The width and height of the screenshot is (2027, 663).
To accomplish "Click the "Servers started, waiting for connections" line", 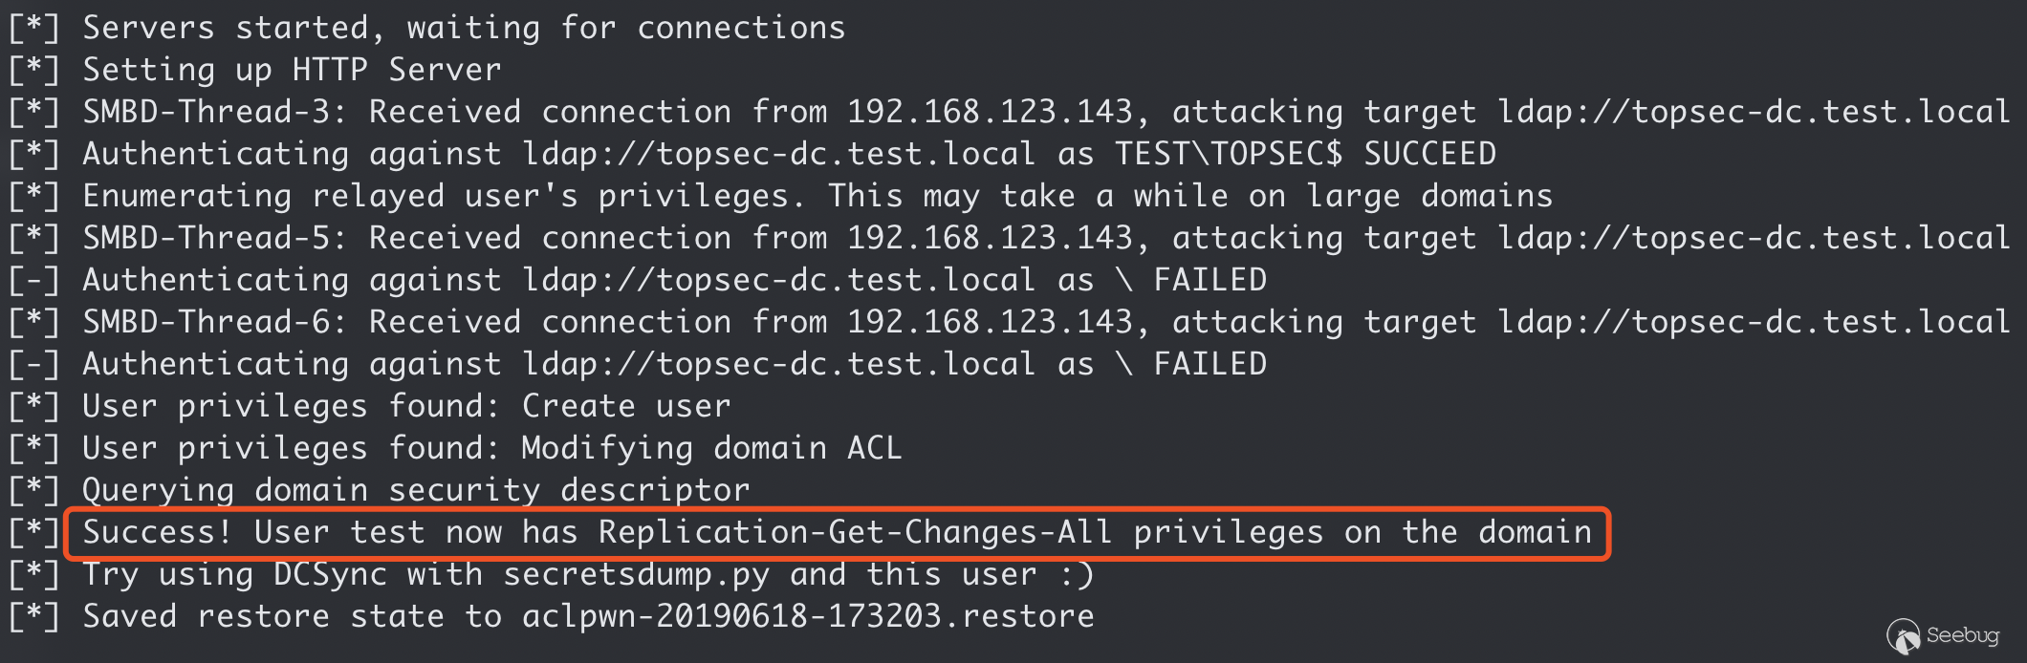I will coord(464,28).
